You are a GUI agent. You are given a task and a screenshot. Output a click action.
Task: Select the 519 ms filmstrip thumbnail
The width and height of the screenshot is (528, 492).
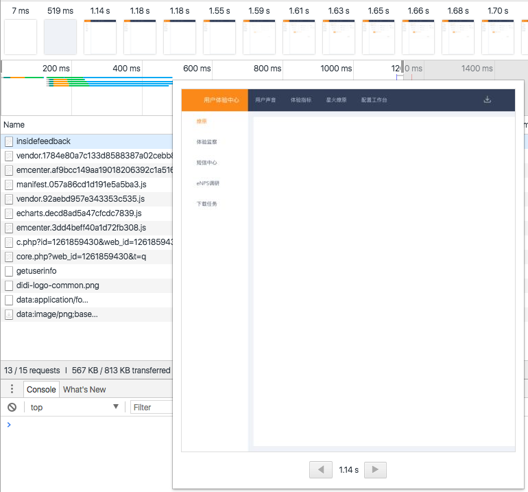(60, 36)
